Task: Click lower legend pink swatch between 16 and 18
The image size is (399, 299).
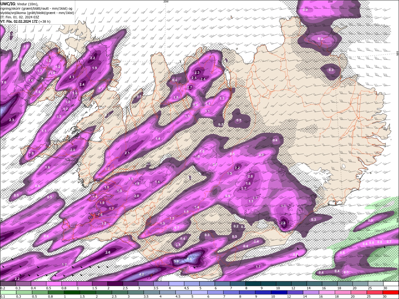Action: click(327, 292)
